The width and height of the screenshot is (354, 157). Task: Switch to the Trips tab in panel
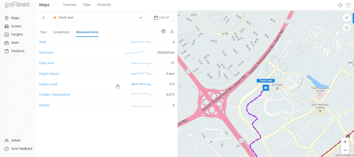point(43,32)
